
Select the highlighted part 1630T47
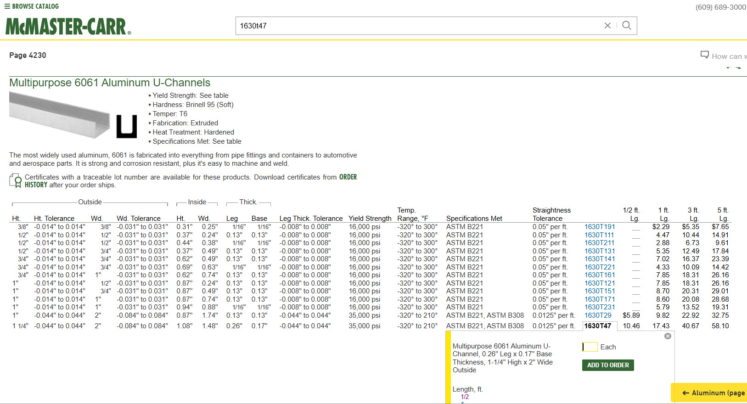598,326
